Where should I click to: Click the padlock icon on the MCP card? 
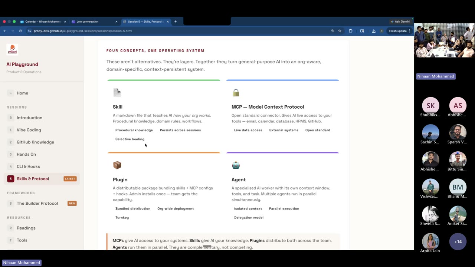pyautogui.click(x=236, y=92)
